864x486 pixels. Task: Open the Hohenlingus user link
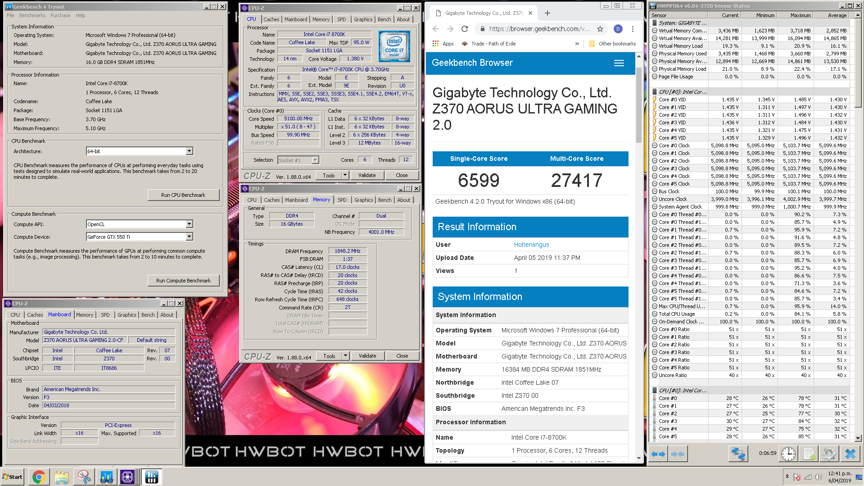(x=531, y=245)
